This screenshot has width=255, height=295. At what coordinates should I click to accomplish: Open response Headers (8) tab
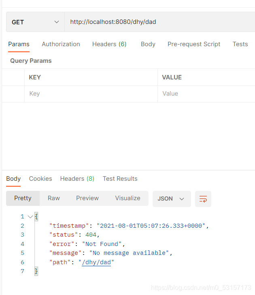click(77, 179)
